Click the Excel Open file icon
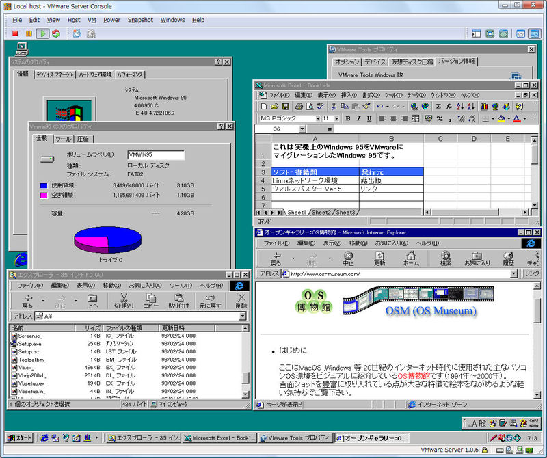Viewport: 547px width, 458px height. (275, 107)
